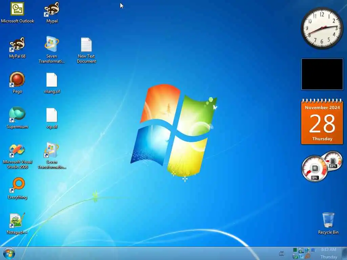Image resolution: width=347 pixels, height=260 pixels.
Task: Click the November 2024 calendar gadget
Action: [x=322, y=122]
